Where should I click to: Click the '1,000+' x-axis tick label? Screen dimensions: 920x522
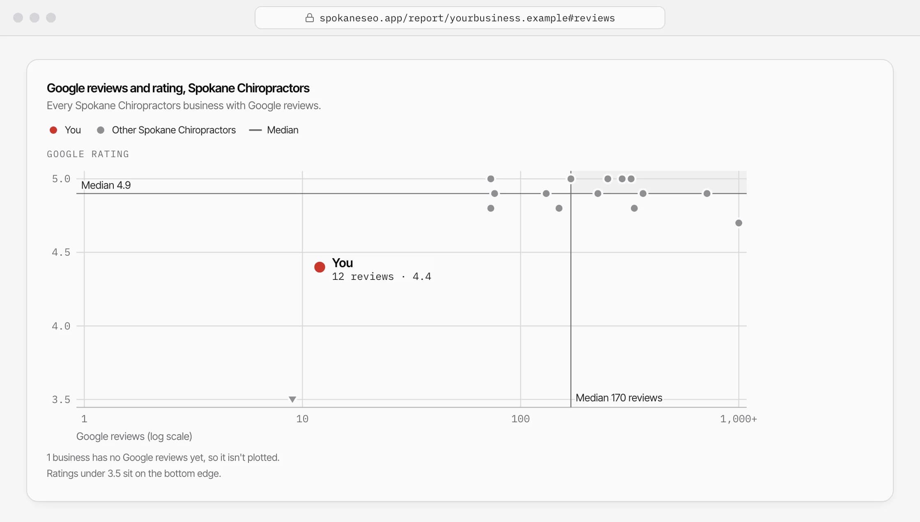tap(738, 419)
